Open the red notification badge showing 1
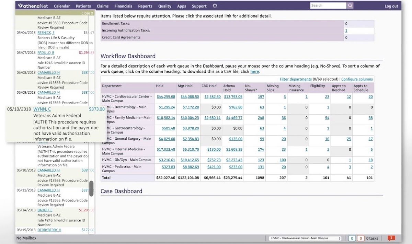 [391, 237]
